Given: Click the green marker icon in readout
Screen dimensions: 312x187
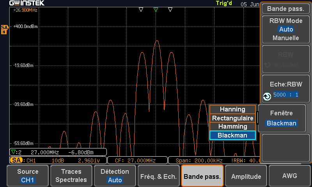Looking at the screenshot, I should [13, 152].
